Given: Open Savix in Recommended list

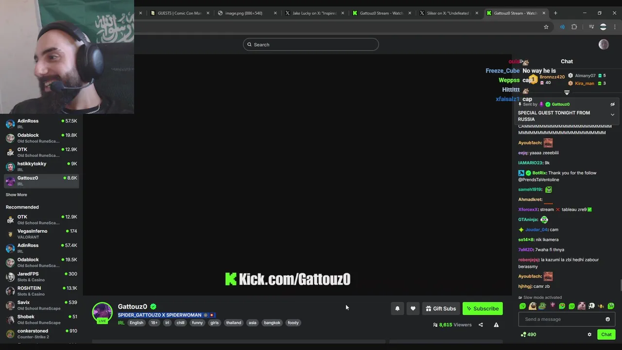Looking at the screenshot, I should [x=41, y=305].
